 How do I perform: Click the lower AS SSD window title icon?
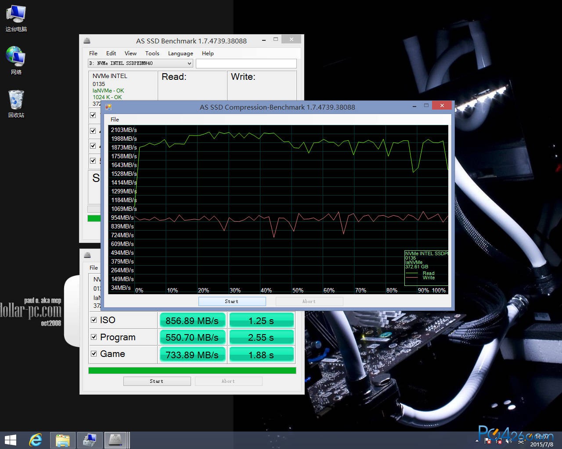pos(87,255)
